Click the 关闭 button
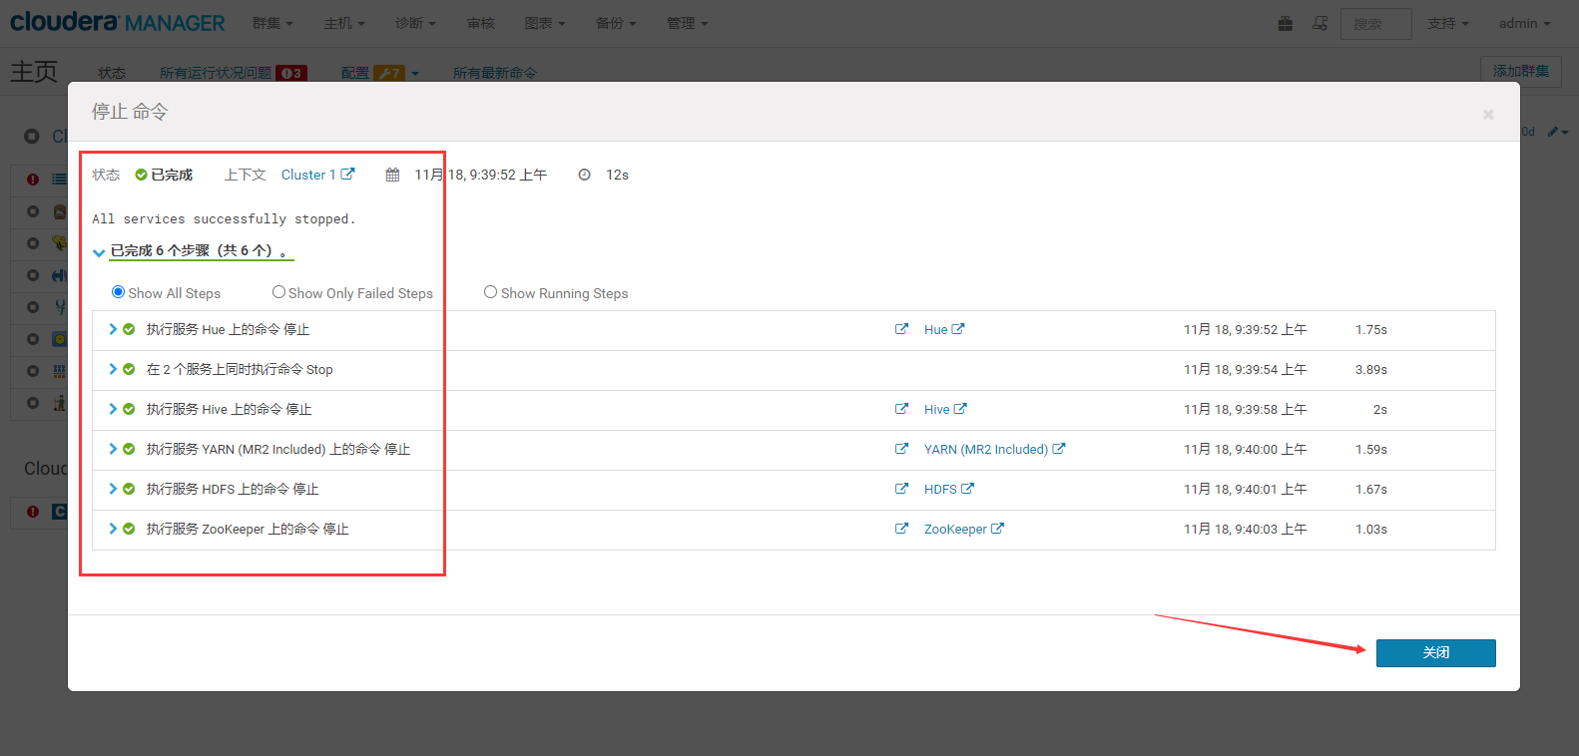Screen dimensions: 1579x756 coord(1435,652)
